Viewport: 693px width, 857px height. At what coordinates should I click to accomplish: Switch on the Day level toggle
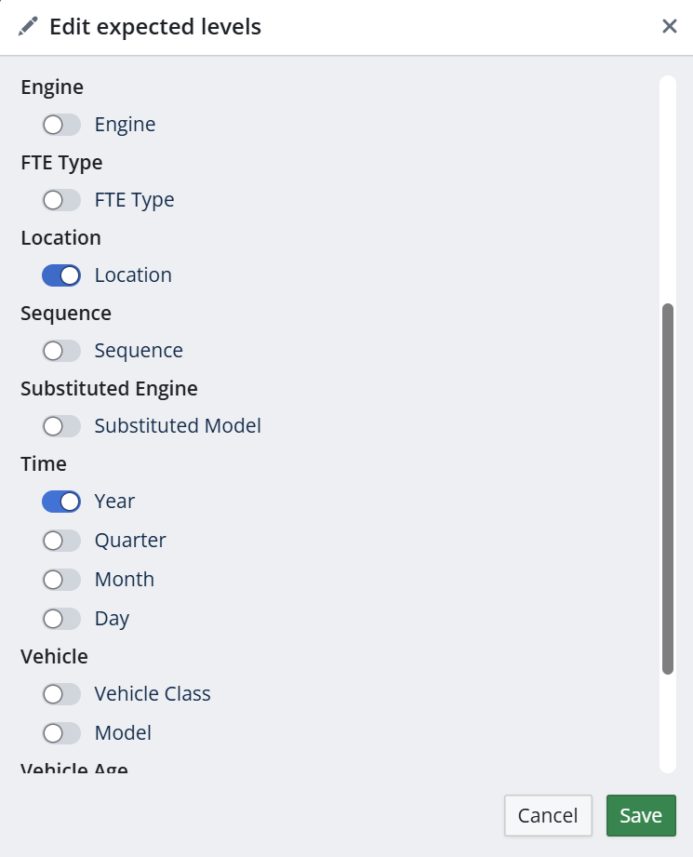click(61, 619)
